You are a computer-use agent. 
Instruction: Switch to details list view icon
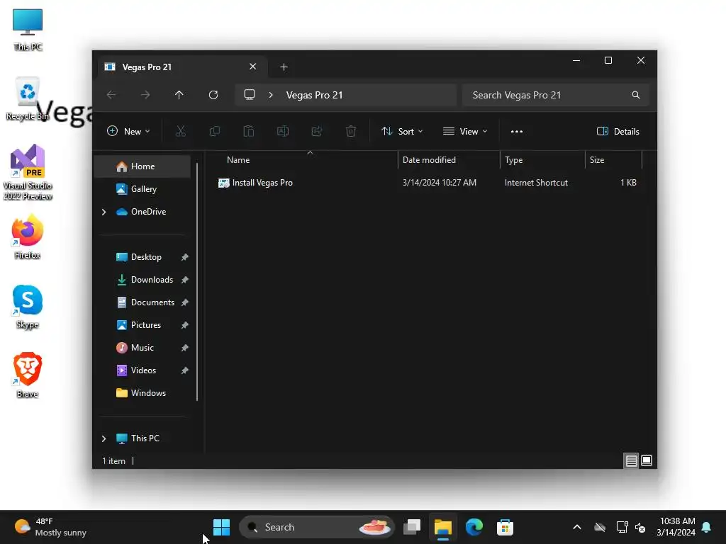click(x=632, y=460)
